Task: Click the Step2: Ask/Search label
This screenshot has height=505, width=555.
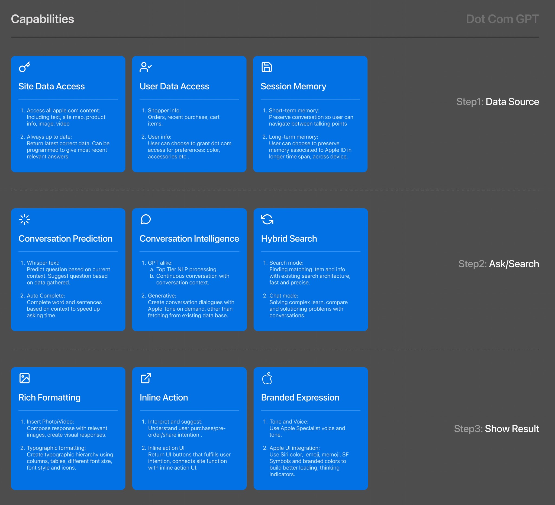Action: click(x=499, y=264)
